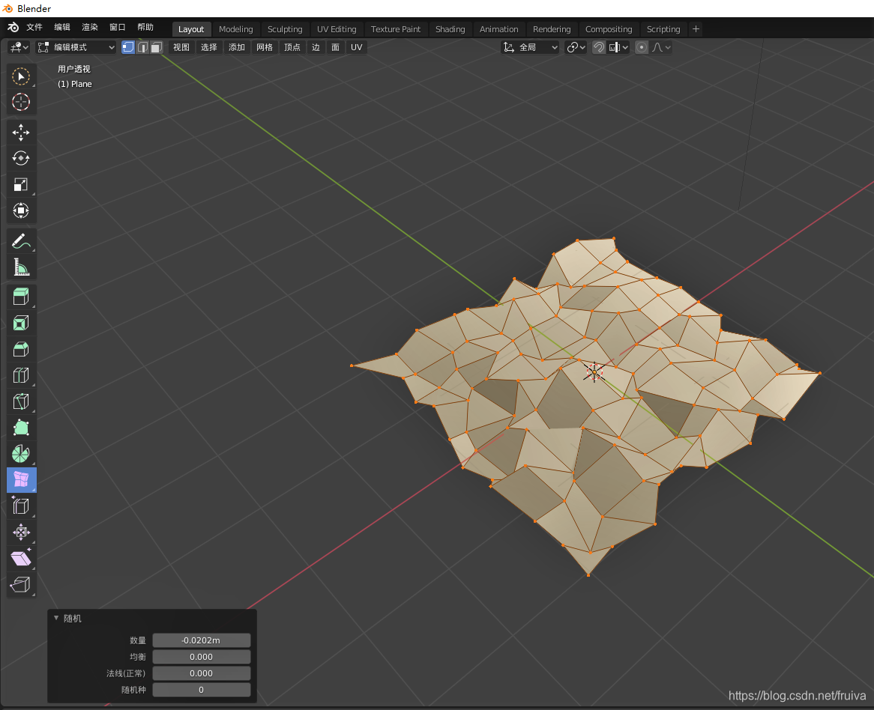Add a new workspace with plus button
The width and height of the screenshot is (874, 710).
click(696, 29)
